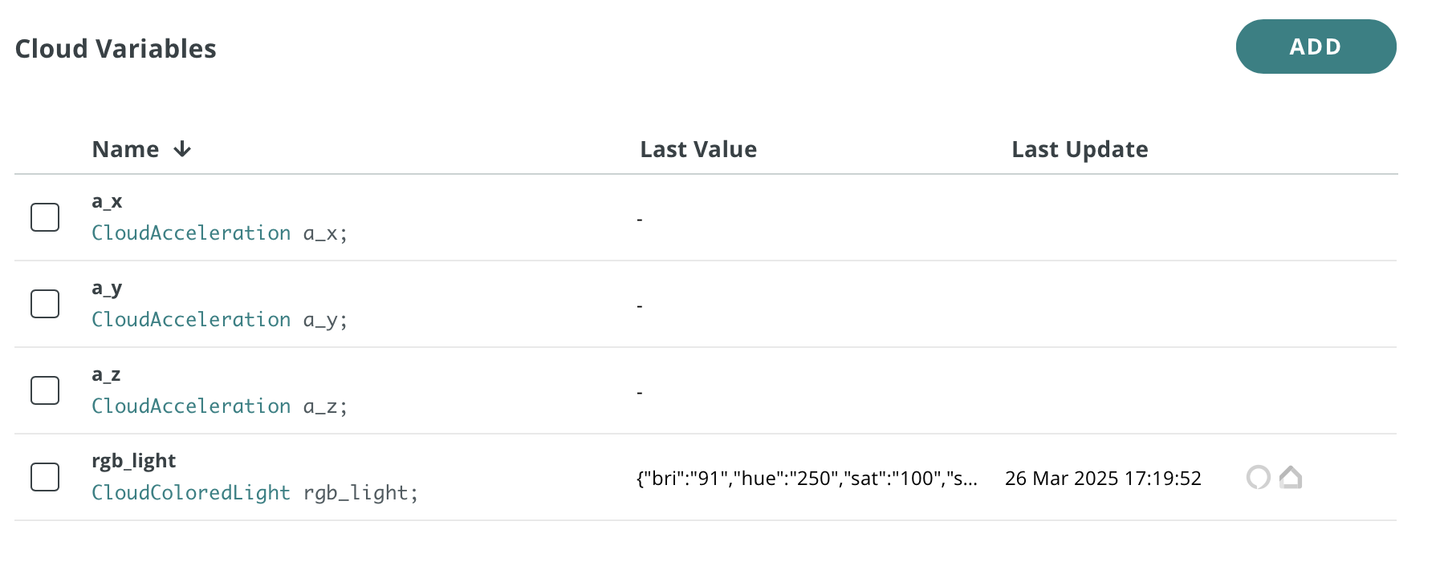Screen dimensions: 1440x574
Task: Click the rgb_light truncated JSON last value
Action: [x=806, y=479]
